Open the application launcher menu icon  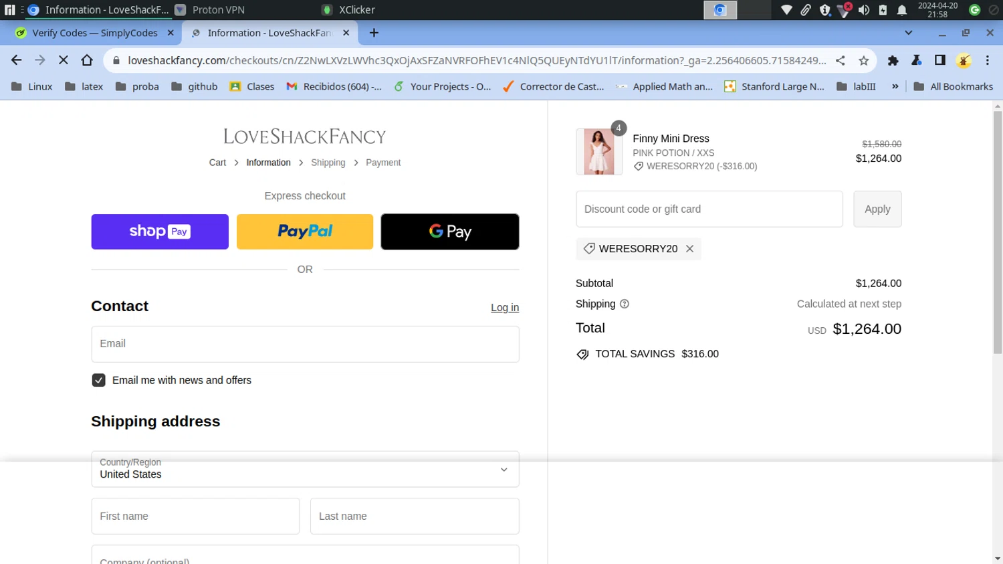click(x=9, y=10)
